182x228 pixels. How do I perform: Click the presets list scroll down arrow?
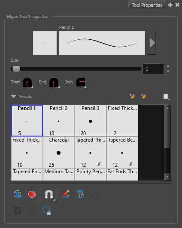point(167,177)
